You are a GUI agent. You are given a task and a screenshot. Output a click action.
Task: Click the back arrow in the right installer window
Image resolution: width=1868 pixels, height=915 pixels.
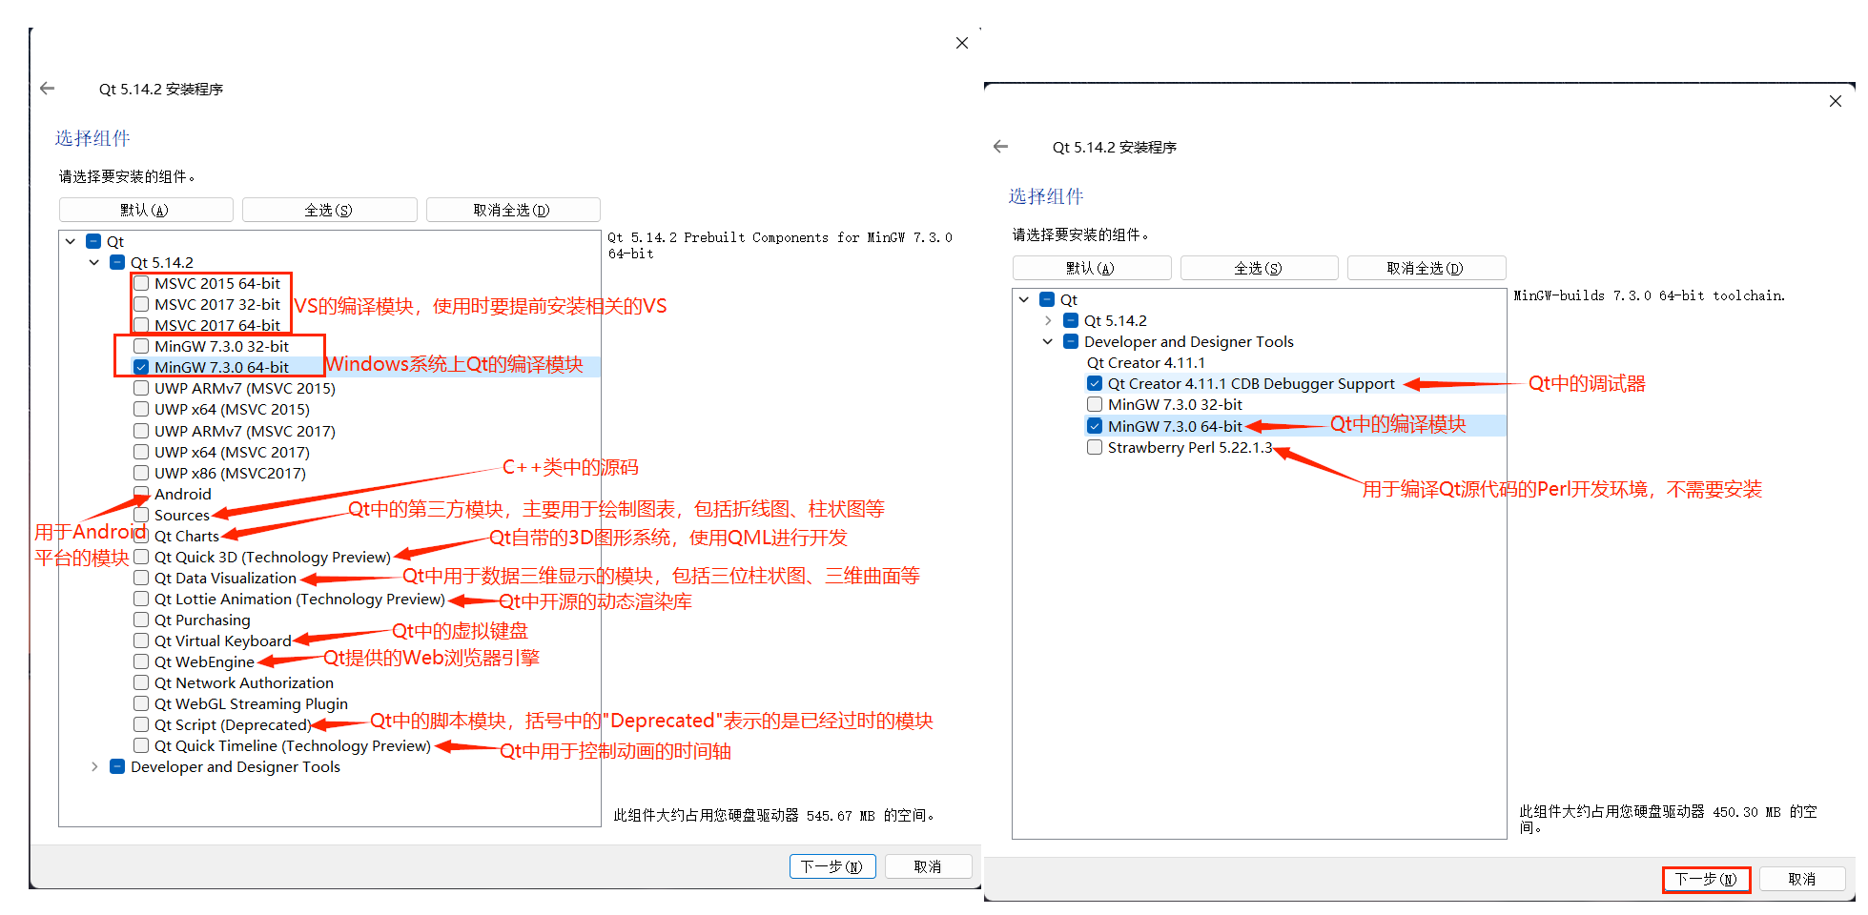(x=1000, y=147)
